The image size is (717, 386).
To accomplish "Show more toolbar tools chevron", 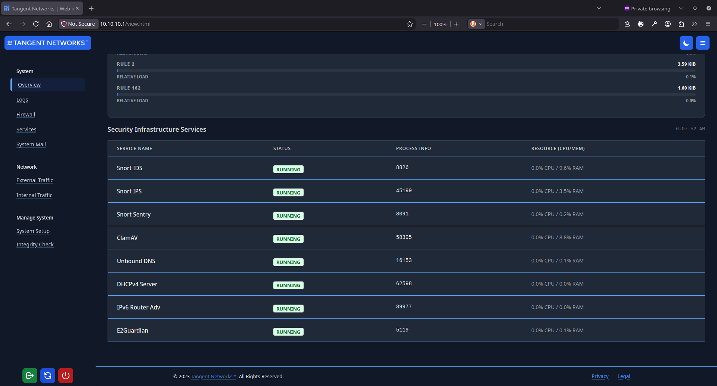I will pyautogui.click(x=694, y=24).
